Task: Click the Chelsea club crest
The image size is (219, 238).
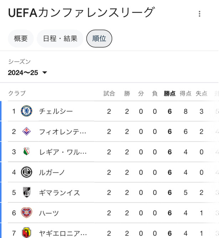Action: (x=26, y=111)
